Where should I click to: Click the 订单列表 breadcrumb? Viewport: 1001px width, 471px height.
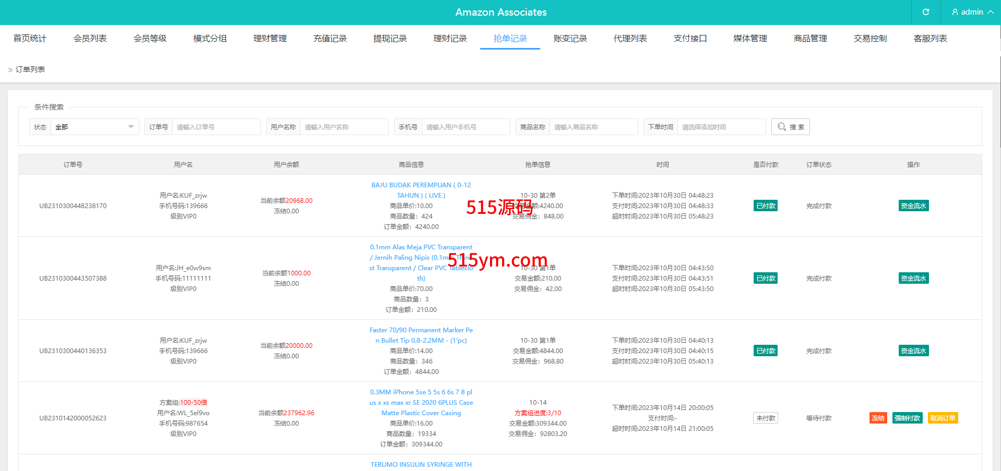tap(30, 69)
